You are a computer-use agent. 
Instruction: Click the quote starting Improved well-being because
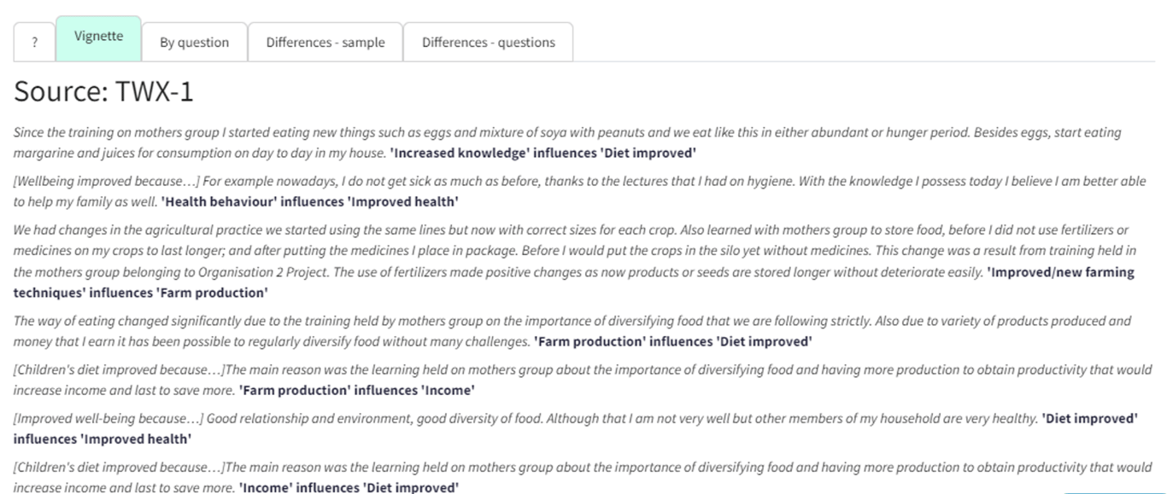(x=525, y=419)
